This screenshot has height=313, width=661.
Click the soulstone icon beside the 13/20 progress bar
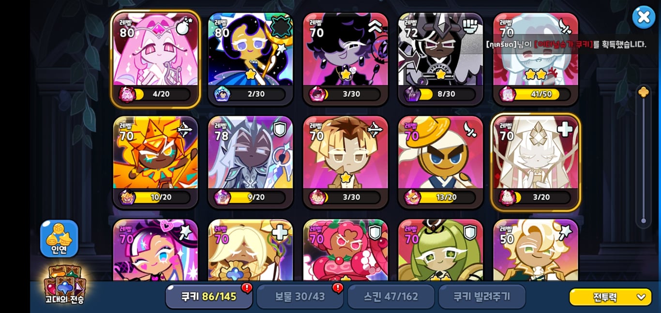[412, 197]
